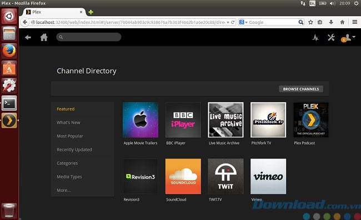Open the search engine selector dropdown
Viewport: 361px width, 220px height.
click(243, 22)
